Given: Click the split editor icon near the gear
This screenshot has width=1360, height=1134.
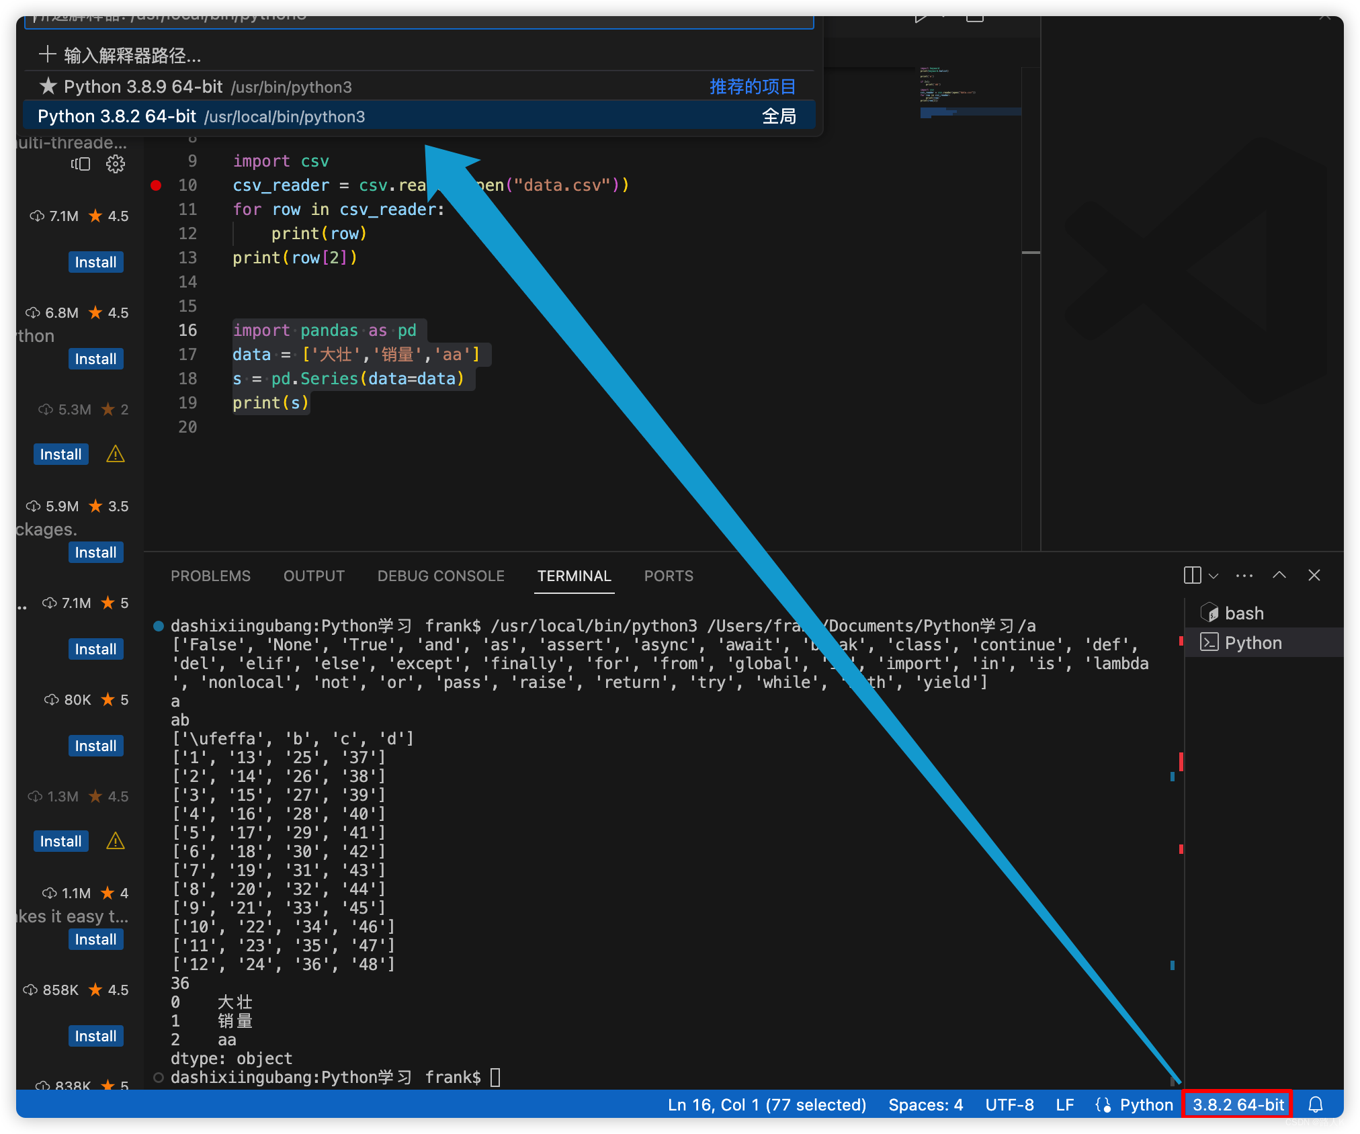Looking at the screenshot, I should pyautogui.click(x=81, y=163).
